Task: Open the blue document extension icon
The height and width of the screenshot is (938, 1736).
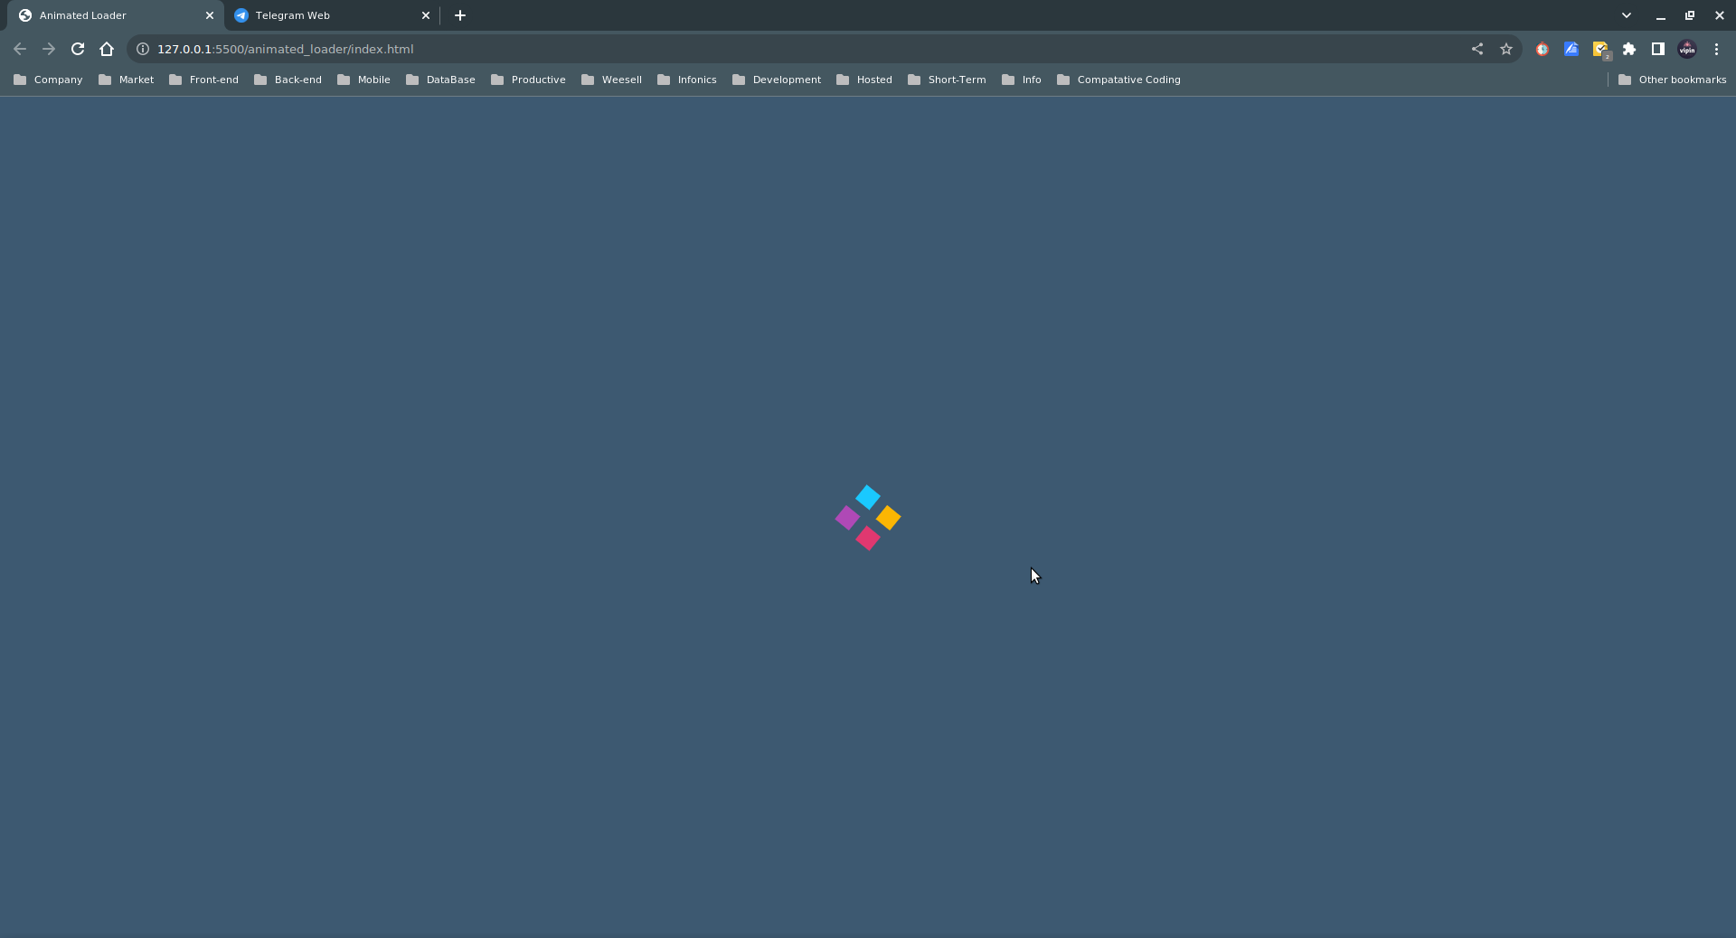Action: click(1571, 49)
